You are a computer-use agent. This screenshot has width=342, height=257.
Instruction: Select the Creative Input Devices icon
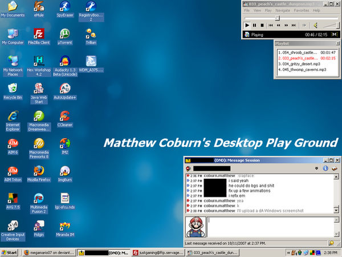13,231
